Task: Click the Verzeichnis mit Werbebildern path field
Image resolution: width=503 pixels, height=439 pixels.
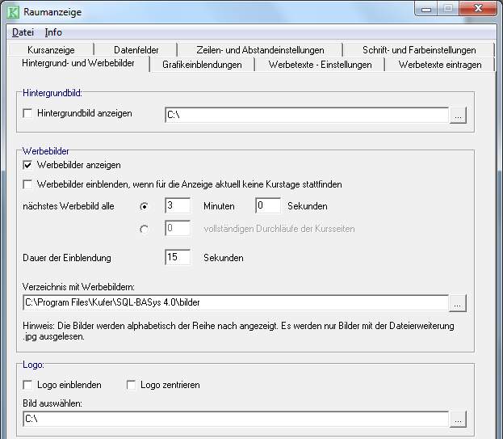Action: [236, 302]
